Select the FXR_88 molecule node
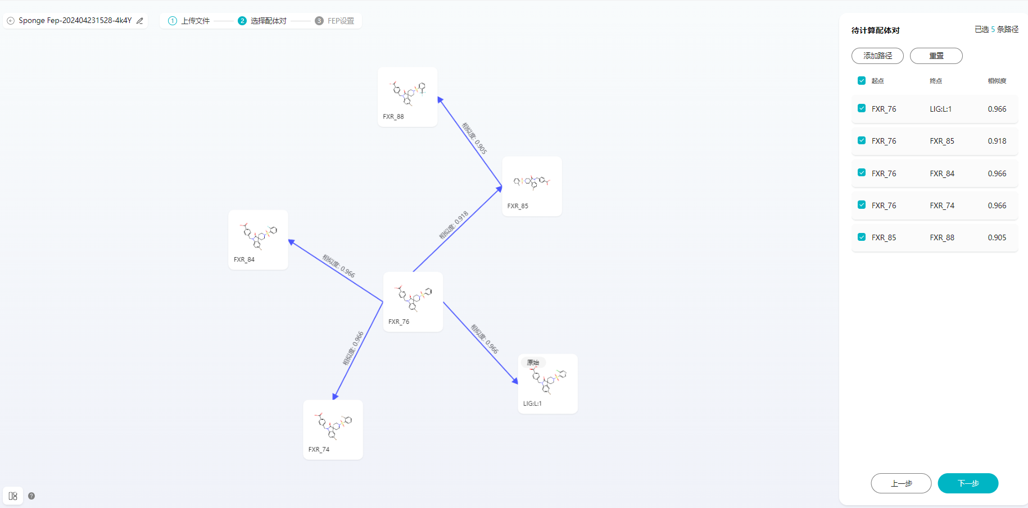Viewport: 1028px width, 508px height. 407,97
